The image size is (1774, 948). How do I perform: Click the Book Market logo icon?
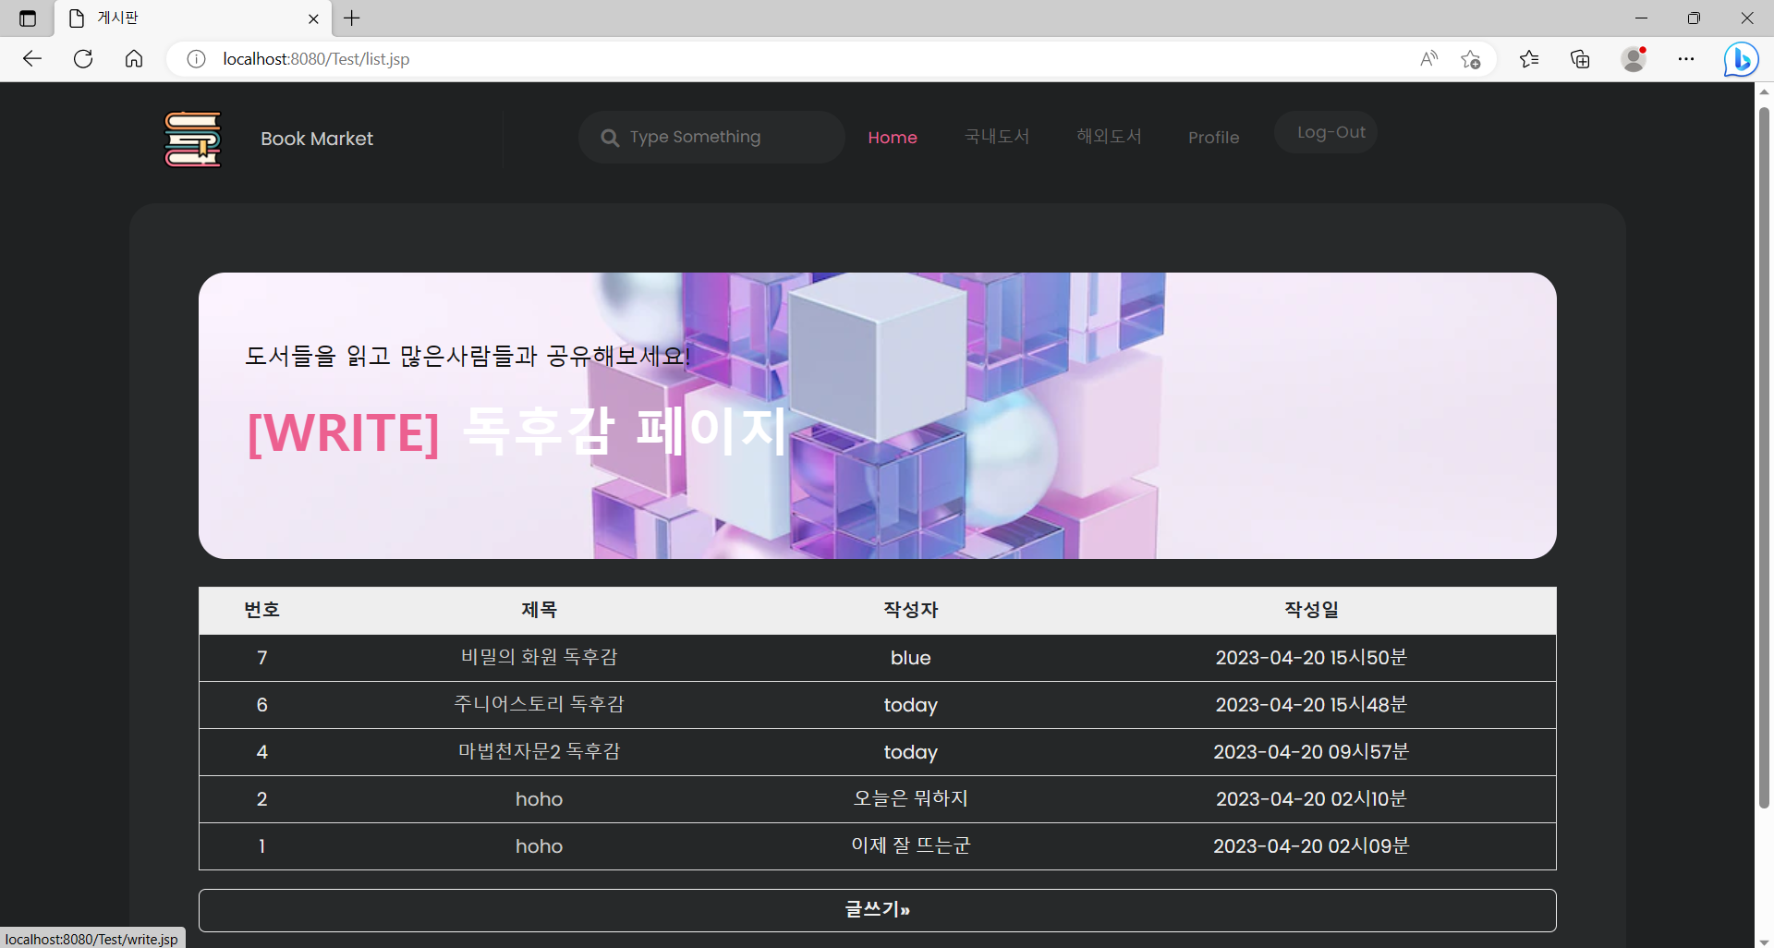point(191,139)
